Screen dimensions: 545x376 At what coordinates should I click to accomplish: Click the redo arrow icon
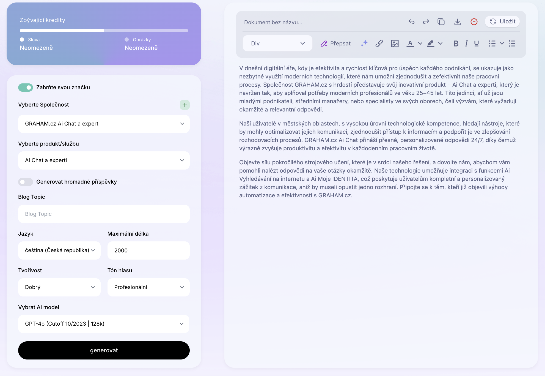[426, 22]
